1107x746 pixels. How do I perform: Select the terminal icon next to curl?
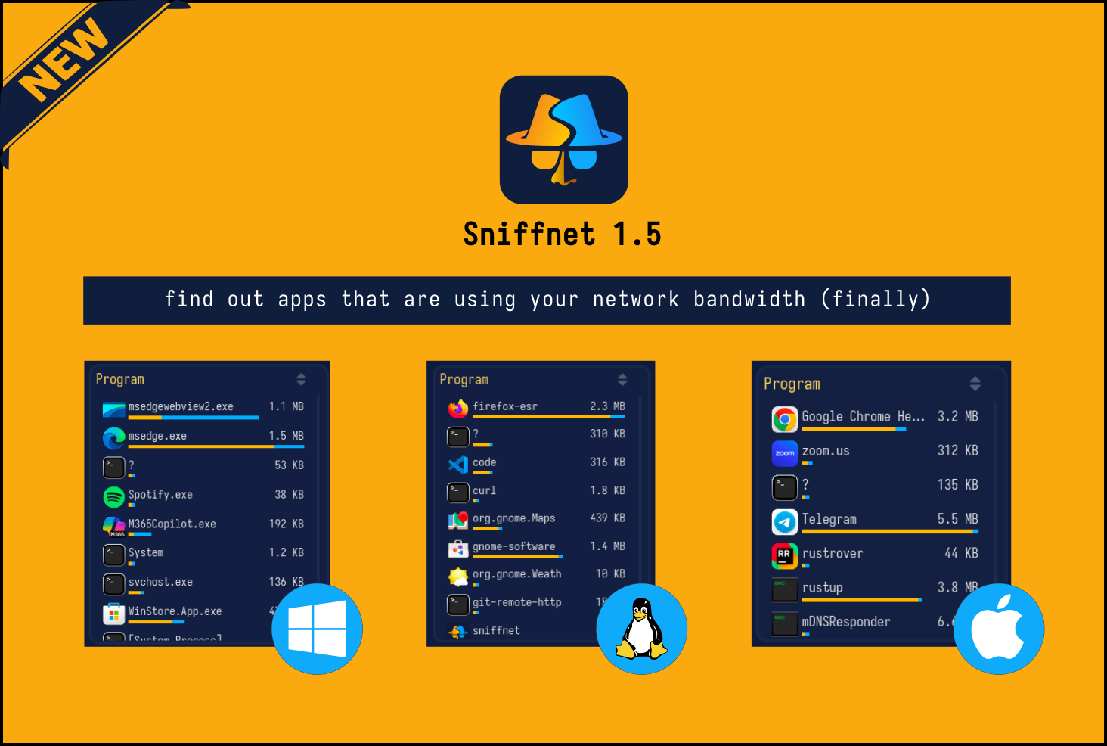(x=458, y=493)
